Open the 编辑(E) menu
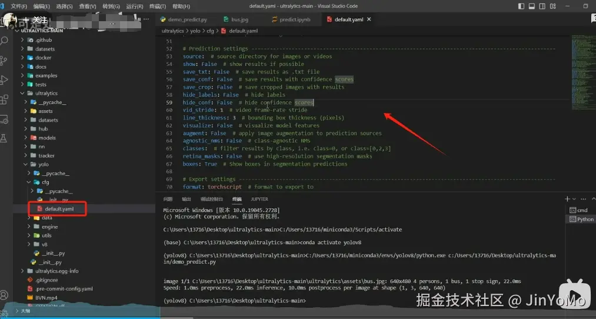Image resolution: width=596 pixels, height=319 pixels. [x=42, y=6]
